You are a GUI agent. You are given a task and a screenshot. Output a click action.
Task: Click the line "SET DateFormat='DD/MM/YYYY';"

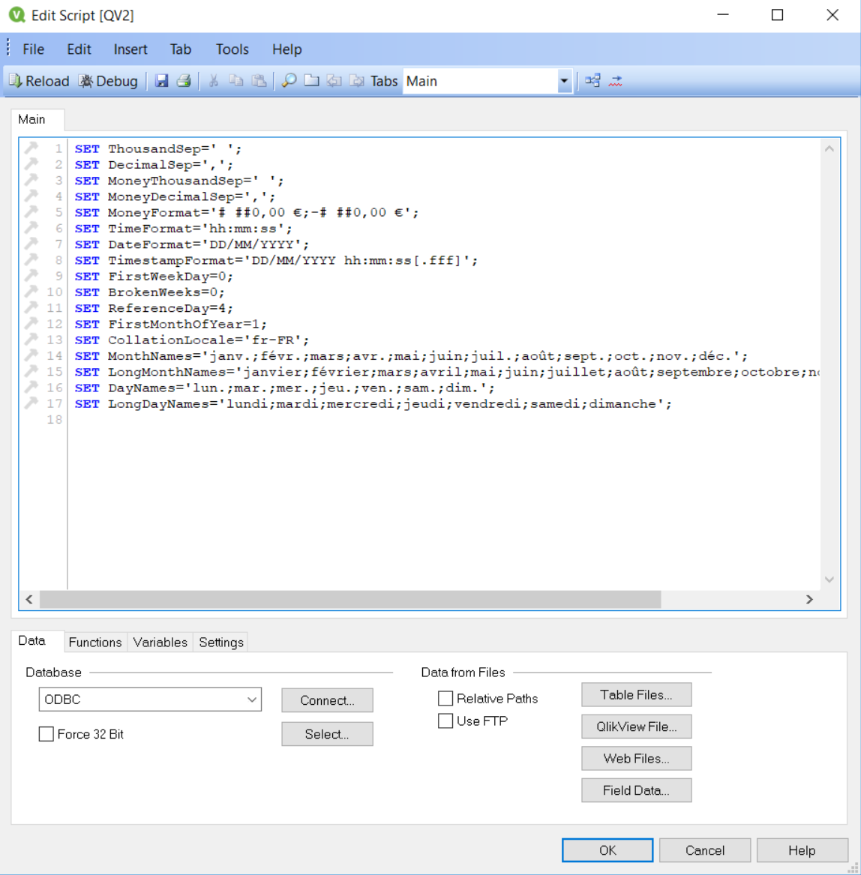click(192, 244)
